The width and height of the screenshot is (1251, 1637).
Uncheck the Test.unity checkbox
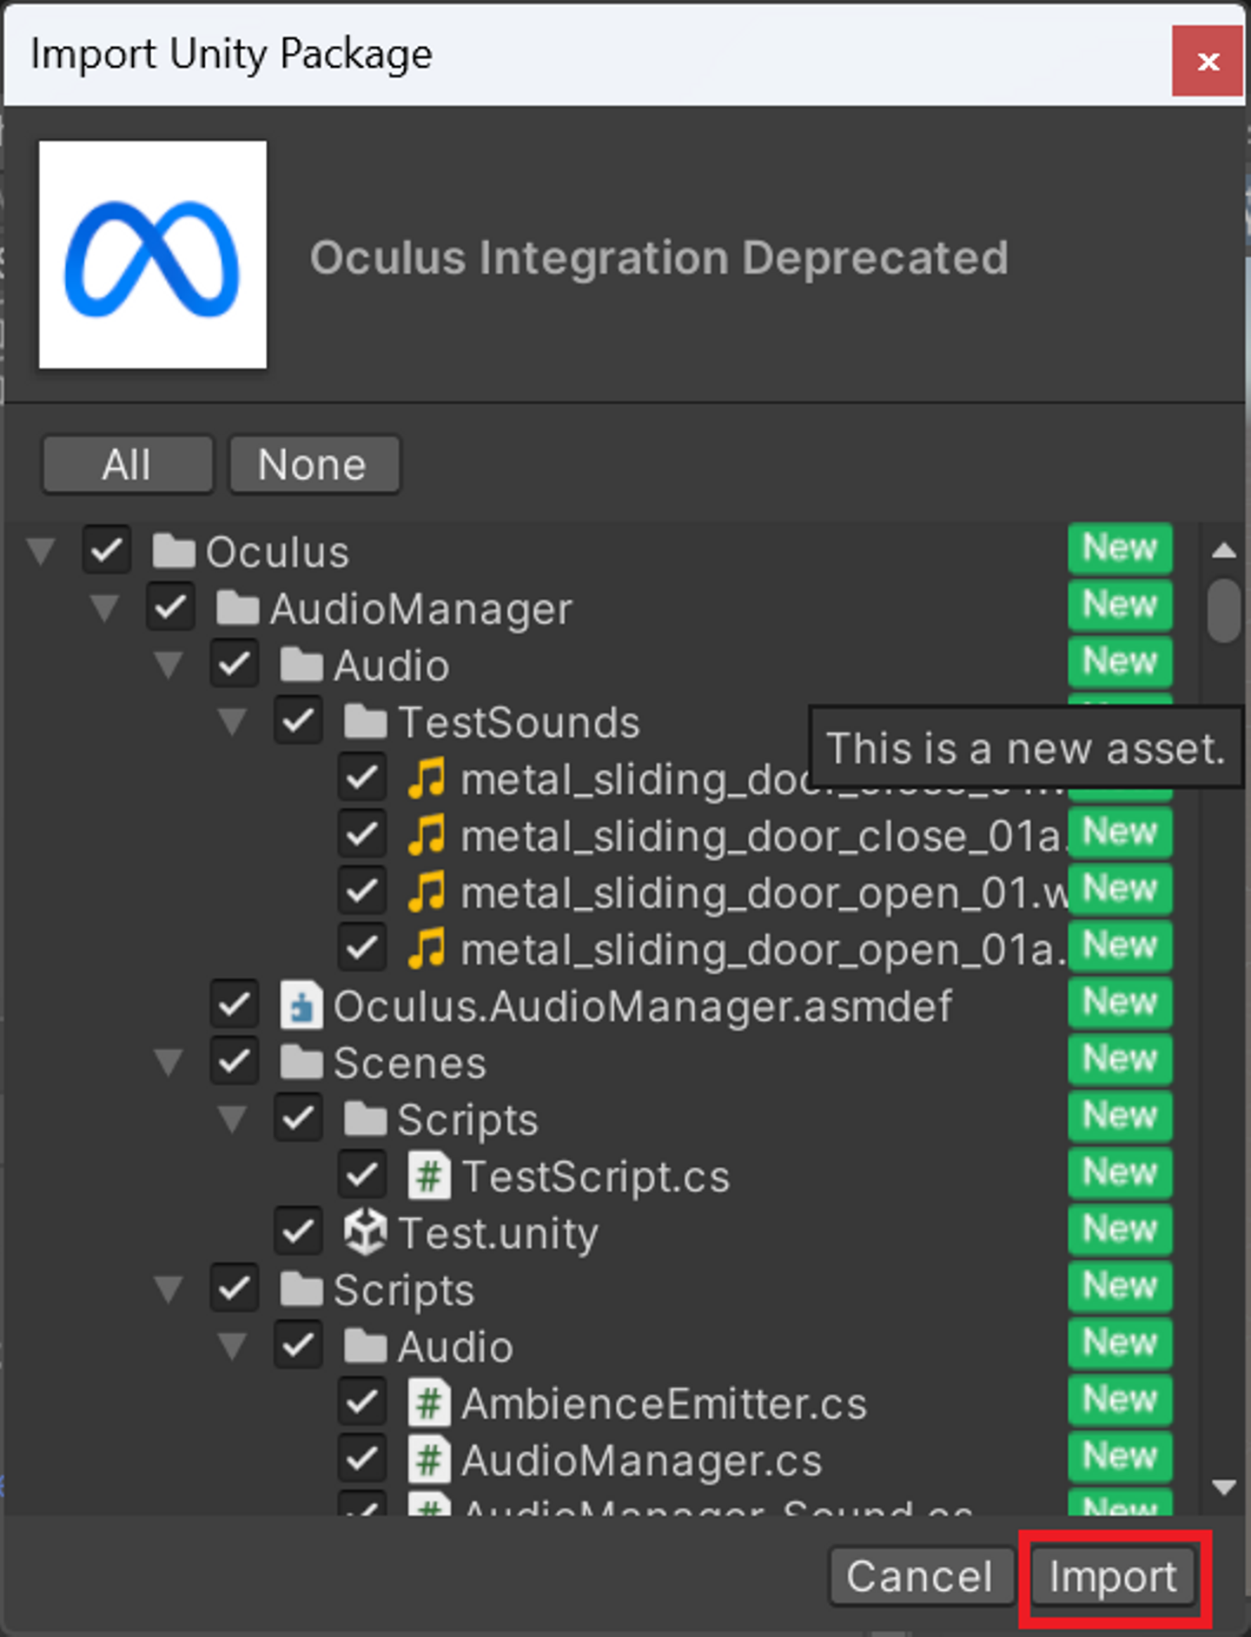(x=298, y=1232)
